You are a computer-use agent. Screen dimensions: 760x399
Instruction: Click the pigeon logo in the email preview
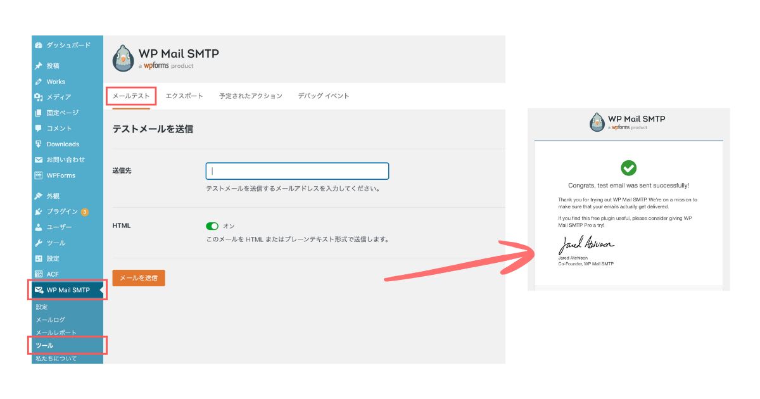(597, 122)
